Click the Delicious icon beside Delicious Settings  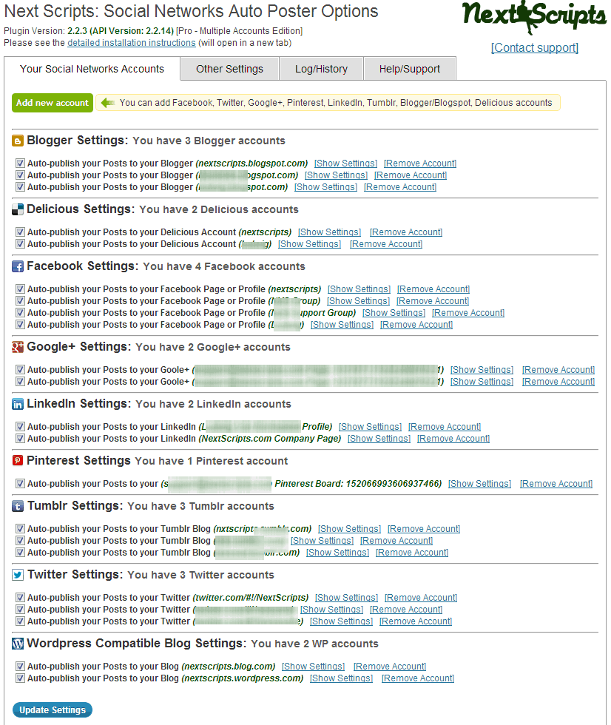tap(18, 210)
